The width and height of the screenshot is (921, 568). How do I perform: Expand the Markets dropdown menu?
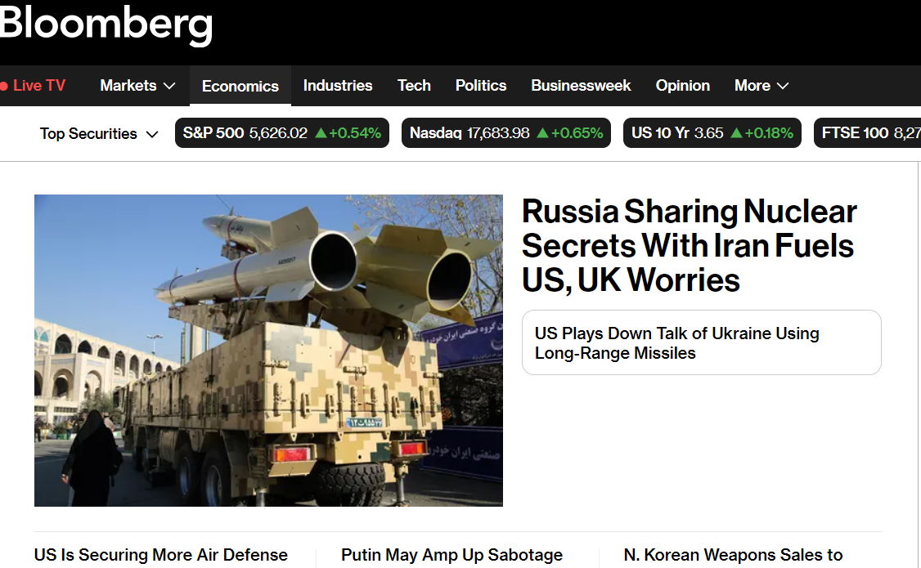pyautogui.click(x=137, y=86)
